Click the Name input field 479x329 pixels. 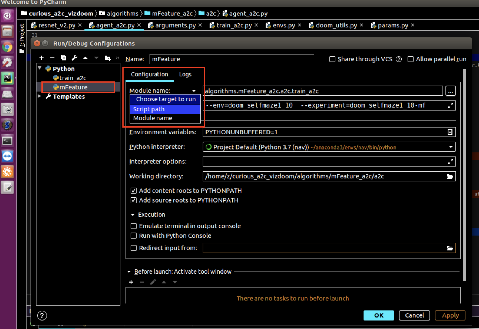232,59
